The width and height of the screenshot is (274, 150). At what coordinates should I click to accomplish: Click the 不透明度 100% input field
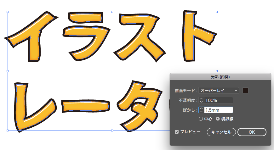pyautogui.click(x=219, y=100)
